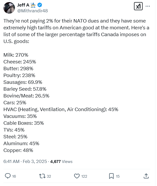
Task: Click the blue verified badge
Action: point(40,5)
